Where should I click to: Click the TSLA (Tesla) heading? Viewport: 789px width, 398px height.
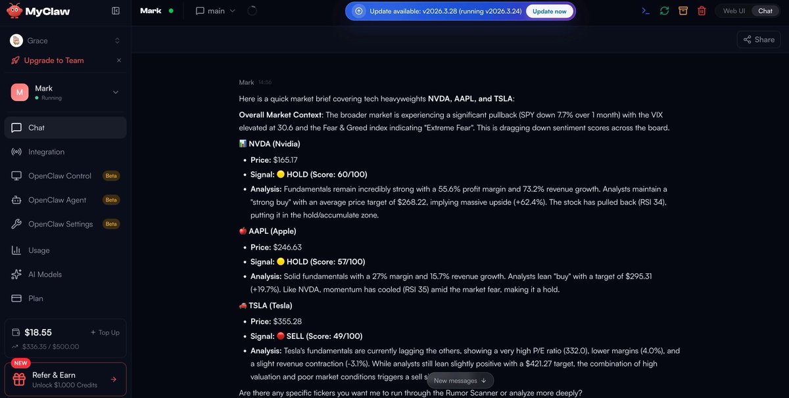pyautogui.click(x=270, y=305)
